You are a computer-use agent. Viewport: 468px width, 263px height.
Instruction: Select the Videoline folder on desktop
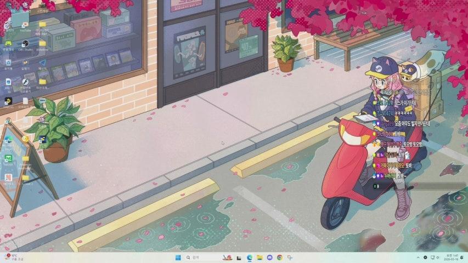click(x=42, y=43)
